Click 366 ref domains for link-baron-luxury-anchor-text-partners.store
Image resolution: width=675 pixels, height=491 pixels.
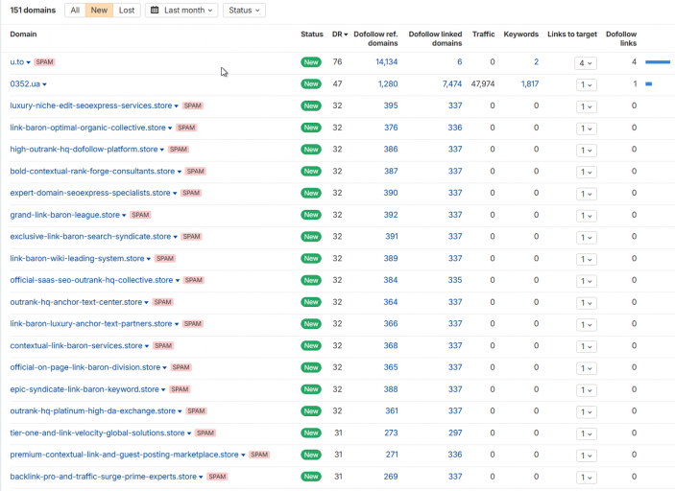(x=391, y=324)
